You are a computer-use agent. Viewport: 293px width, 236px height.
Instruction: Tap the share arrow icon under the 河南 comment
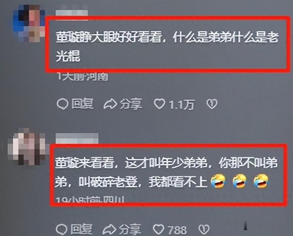coord(110,104)
